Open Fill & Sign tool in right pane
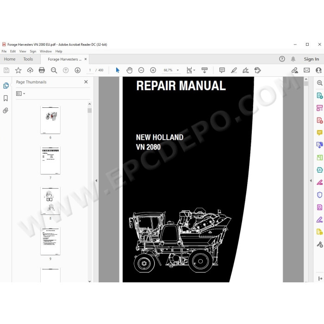Image resolution: width=324 pixels, height=324 pixels. click(x=319, y=219)
